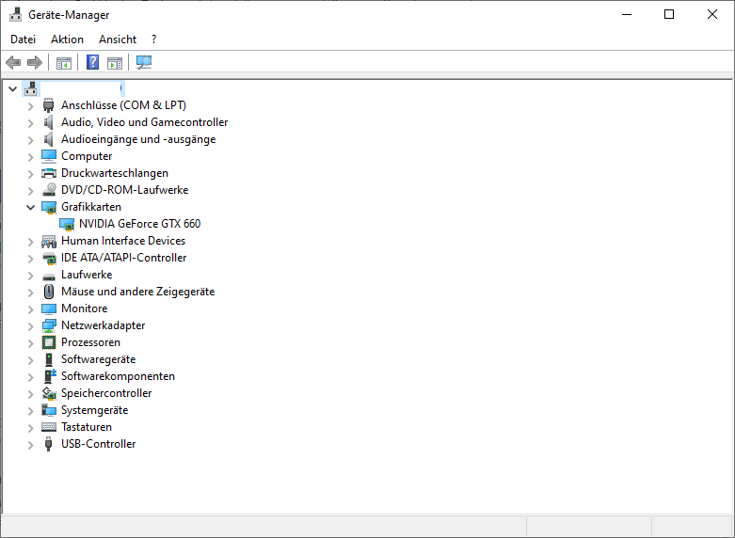Click the Softwarekomponenten puzzle icon
This screenshot has width=735, height=538.
(50, 376)
